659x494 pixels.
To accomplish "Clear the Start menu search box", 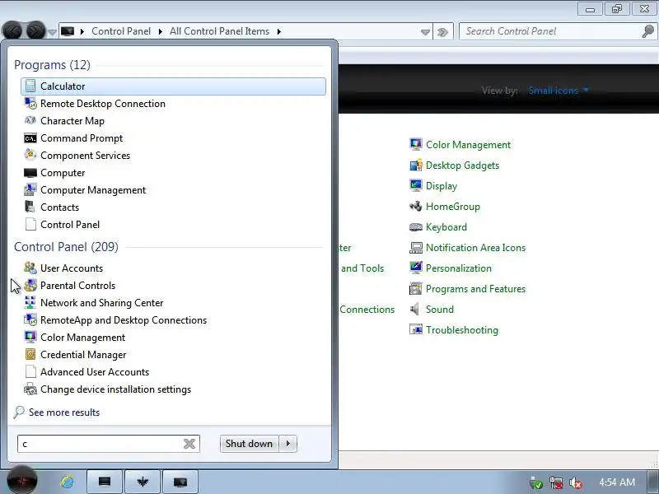I will (189, 444).
